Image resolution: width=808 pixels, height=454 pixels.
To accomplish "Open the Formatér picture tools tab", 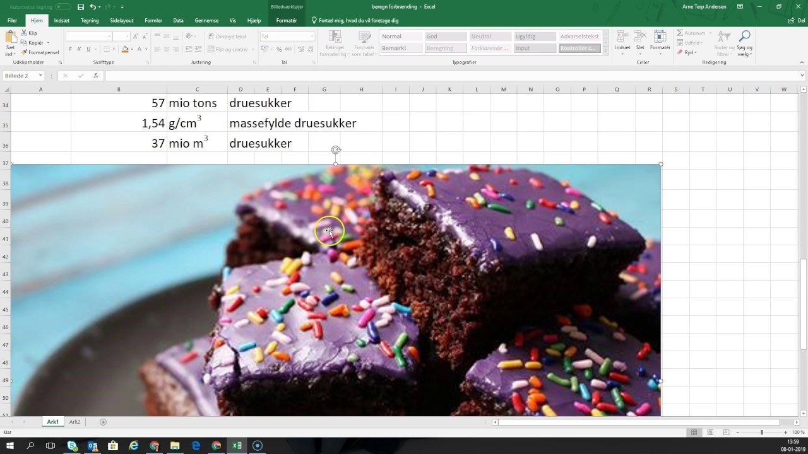I will tap(287, 21).
